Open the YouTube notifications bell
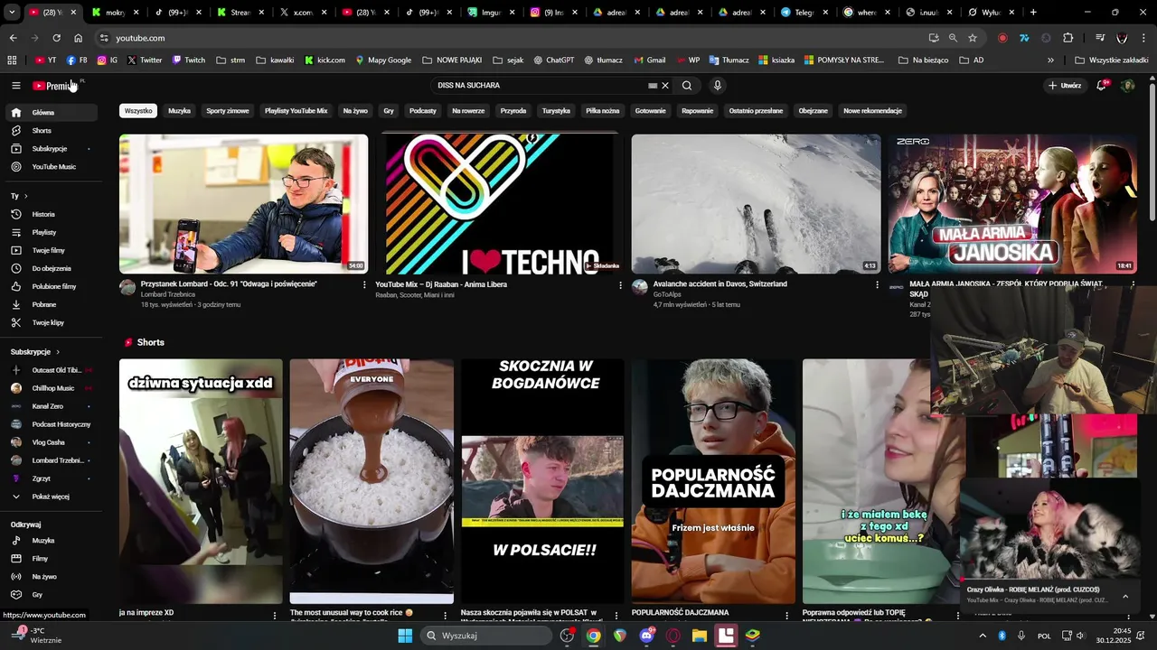This screenshot has width=1157, height=650. [1101, 86]
